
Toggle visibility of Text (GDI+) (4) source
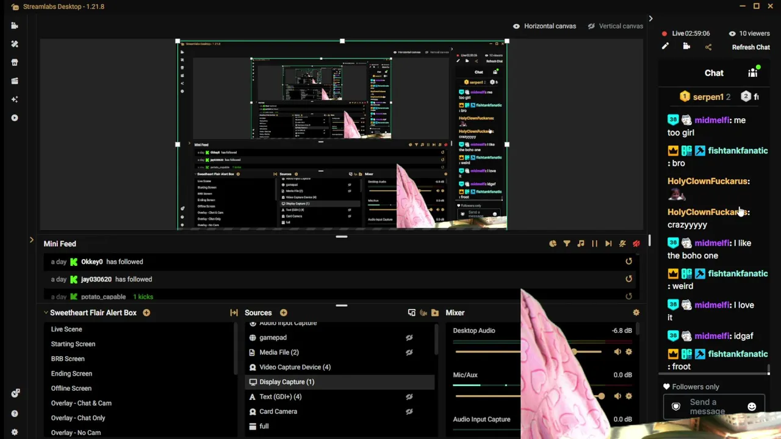click(x=409, y=397)
